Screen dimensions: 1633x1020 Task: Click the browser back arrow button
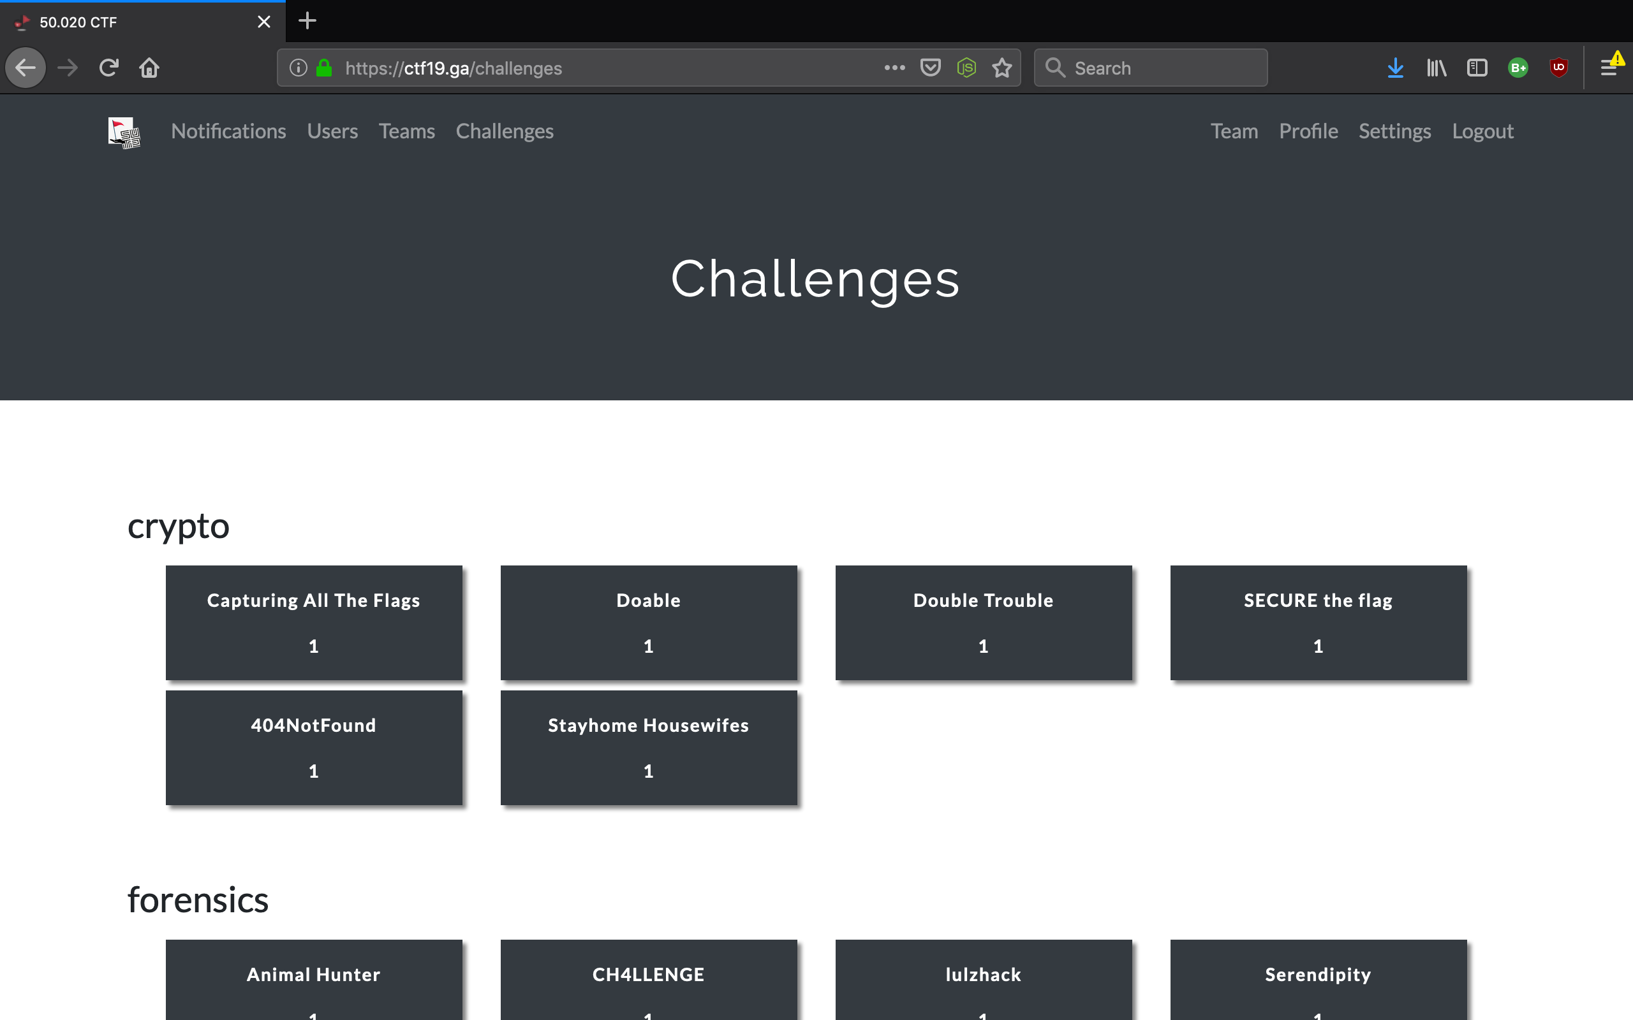click(26, 68)
